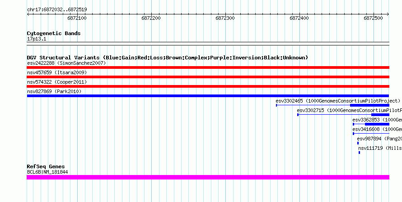Select the nsv827869 (Park2010) blue gain bar

coord(208,96)
